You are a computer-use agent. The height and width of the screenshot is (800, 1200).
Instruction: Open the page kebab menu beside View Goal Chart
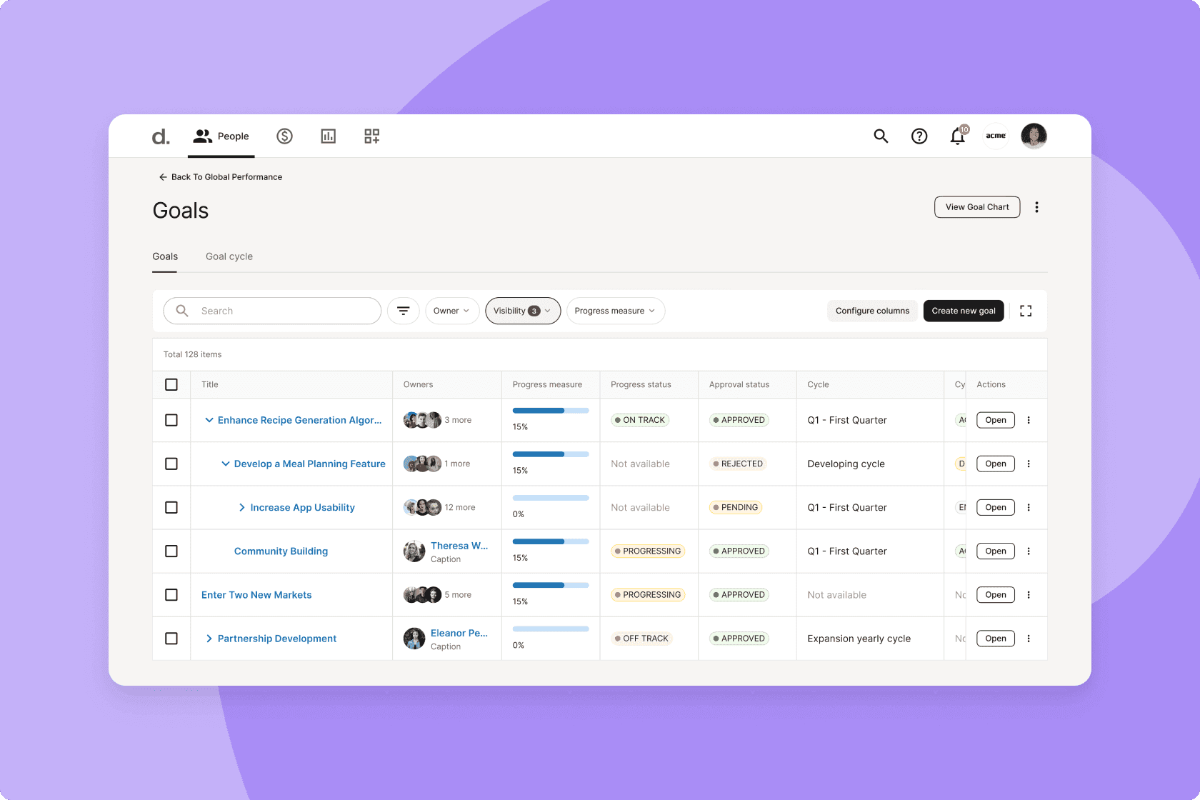click(x=1036, y=207)
